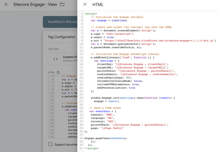The image size is (219, 152).
Task: Click the 'var engage = undefined;' line
Action: (109, 20)
